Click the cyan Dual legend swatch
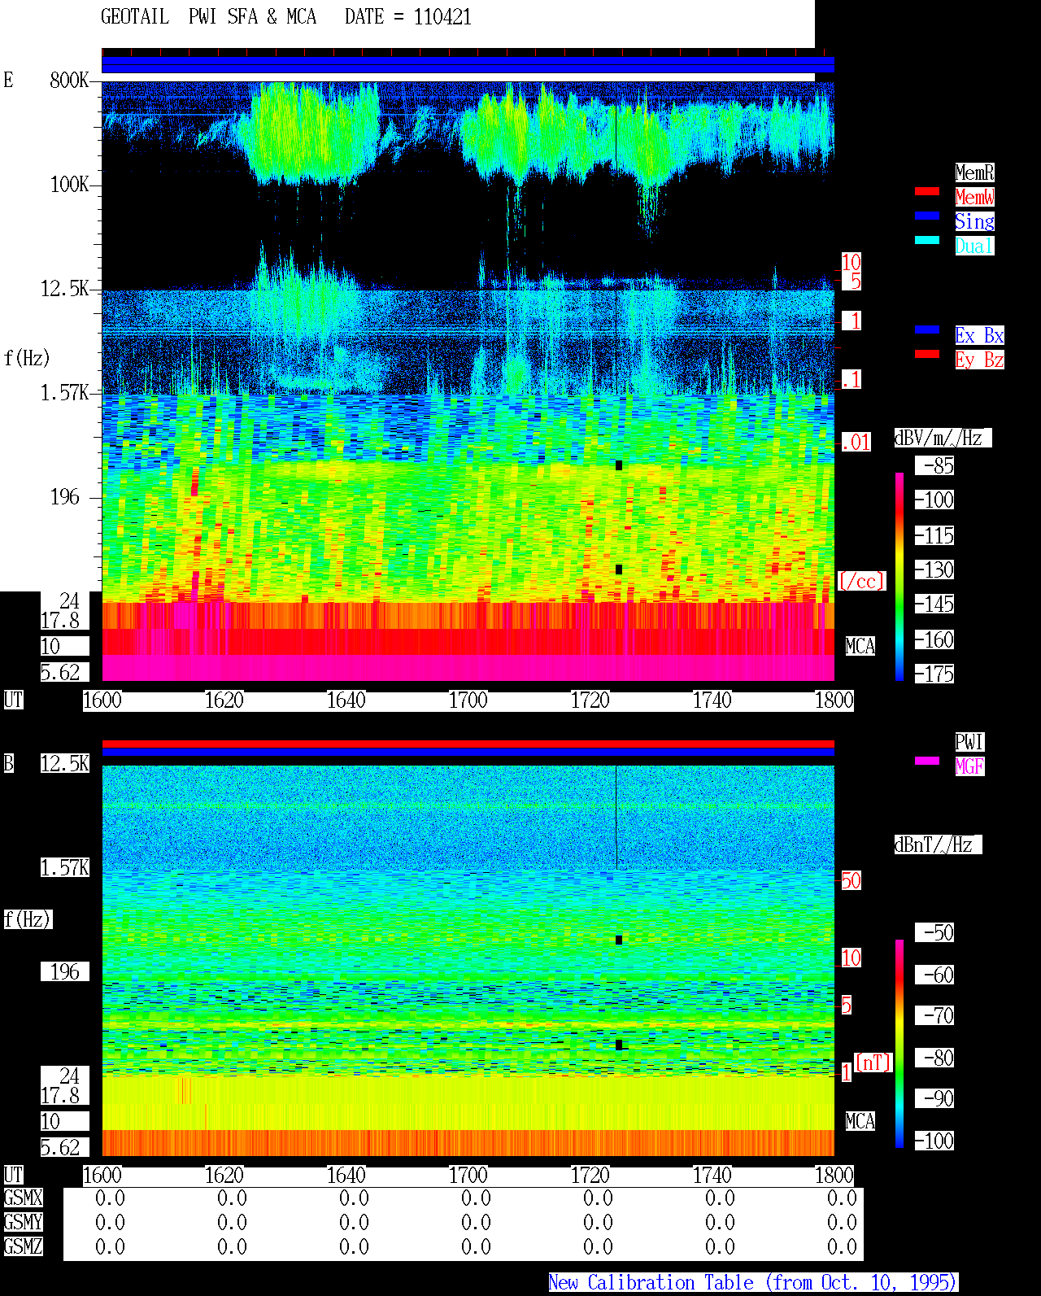The height and width of the screenshot is (1296, 1041). (927, 240)
